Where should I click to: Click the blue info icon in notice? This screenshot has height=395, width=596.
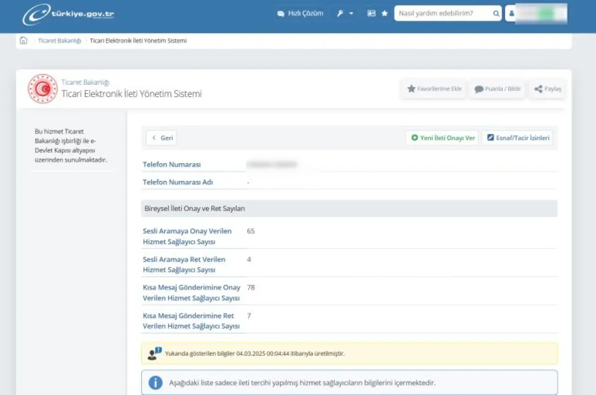tap(155, 383)
